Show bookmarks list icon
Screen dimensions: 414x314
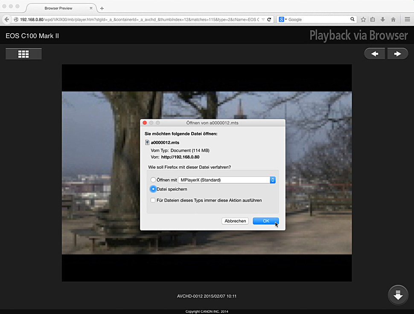373,20
